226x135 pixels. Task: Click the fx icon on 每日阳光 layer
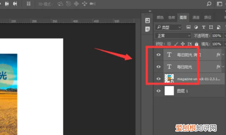pos(218,67)
